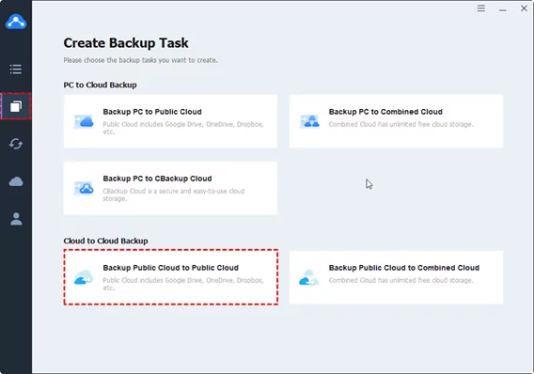
Task: Click the Public Cloud to Combined Cloud icon
Action: pyautogui.click(x=309, y=278)
